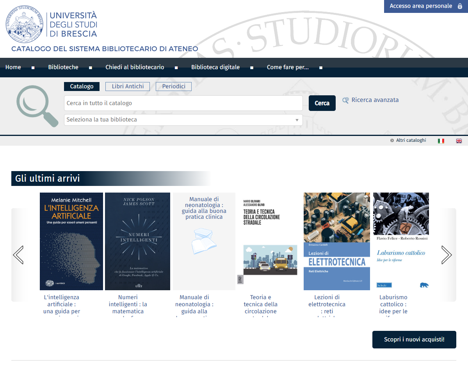468x366 pixels.
Task: Click the right arrow of the carousel
Action: tap(447, 255)
